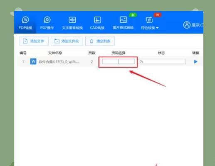215x166 pixels.
Task: Click the user avatar icon
Action: point(187,25)
